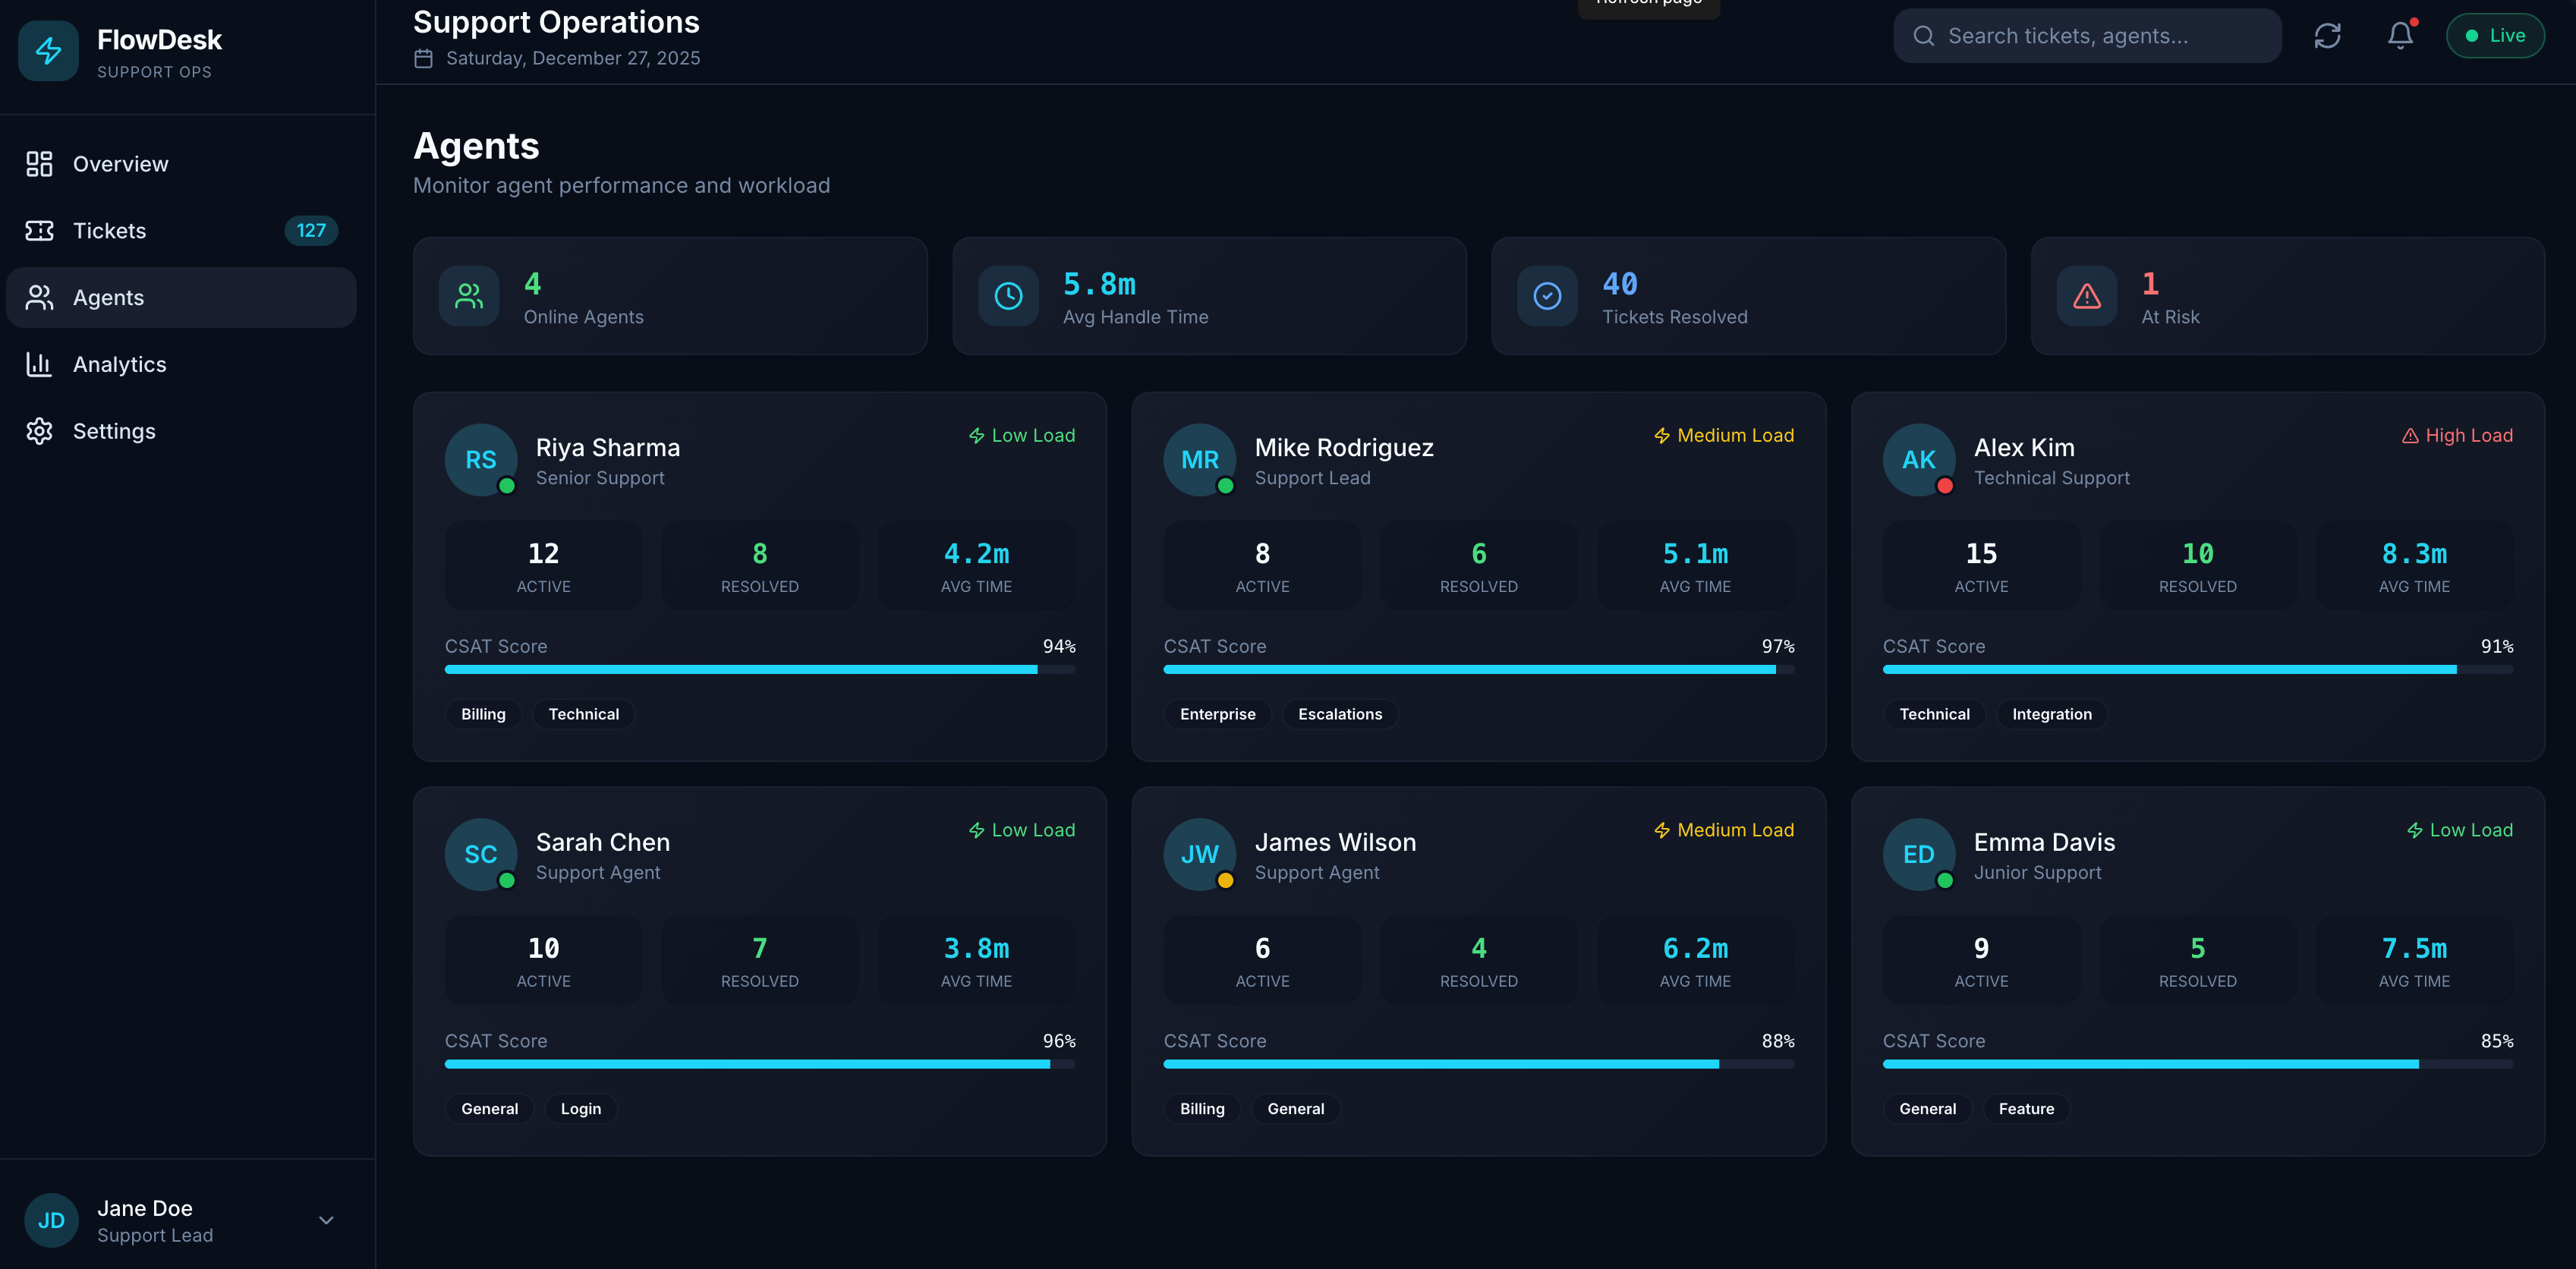Click the Enterprise tag on Mike Rodriguez's card

tap(1217, 714)
